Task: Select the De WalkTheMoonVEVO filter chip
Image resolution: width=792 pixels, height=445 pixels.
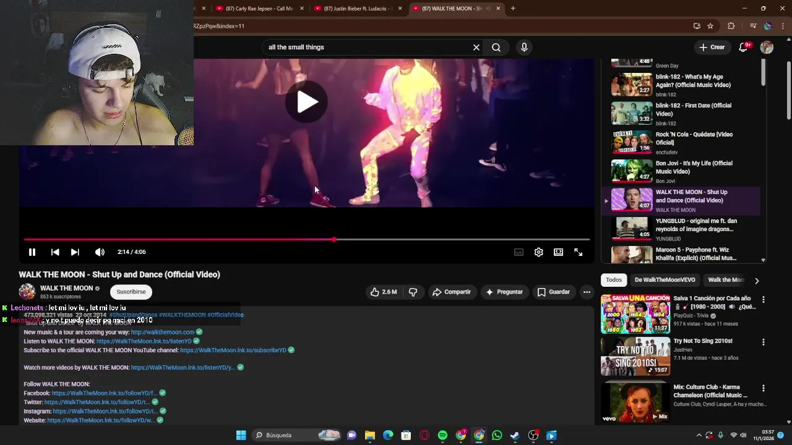Action: click(665, 280)
